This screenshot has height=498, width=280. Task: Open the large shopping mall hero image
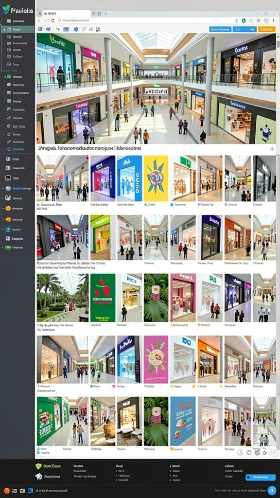click(156, 89)
